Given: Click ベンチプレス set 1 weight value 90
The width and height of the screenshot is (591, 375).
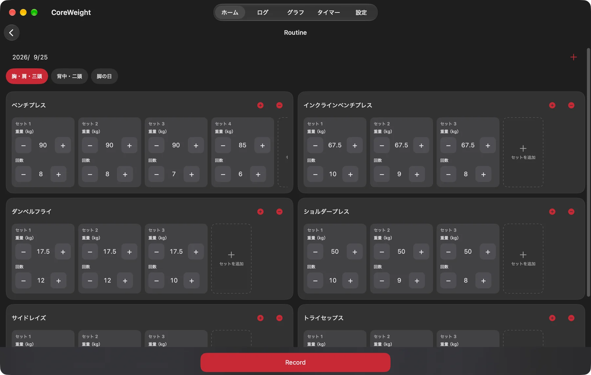Looking at the screenshot, I should point(43,145).
